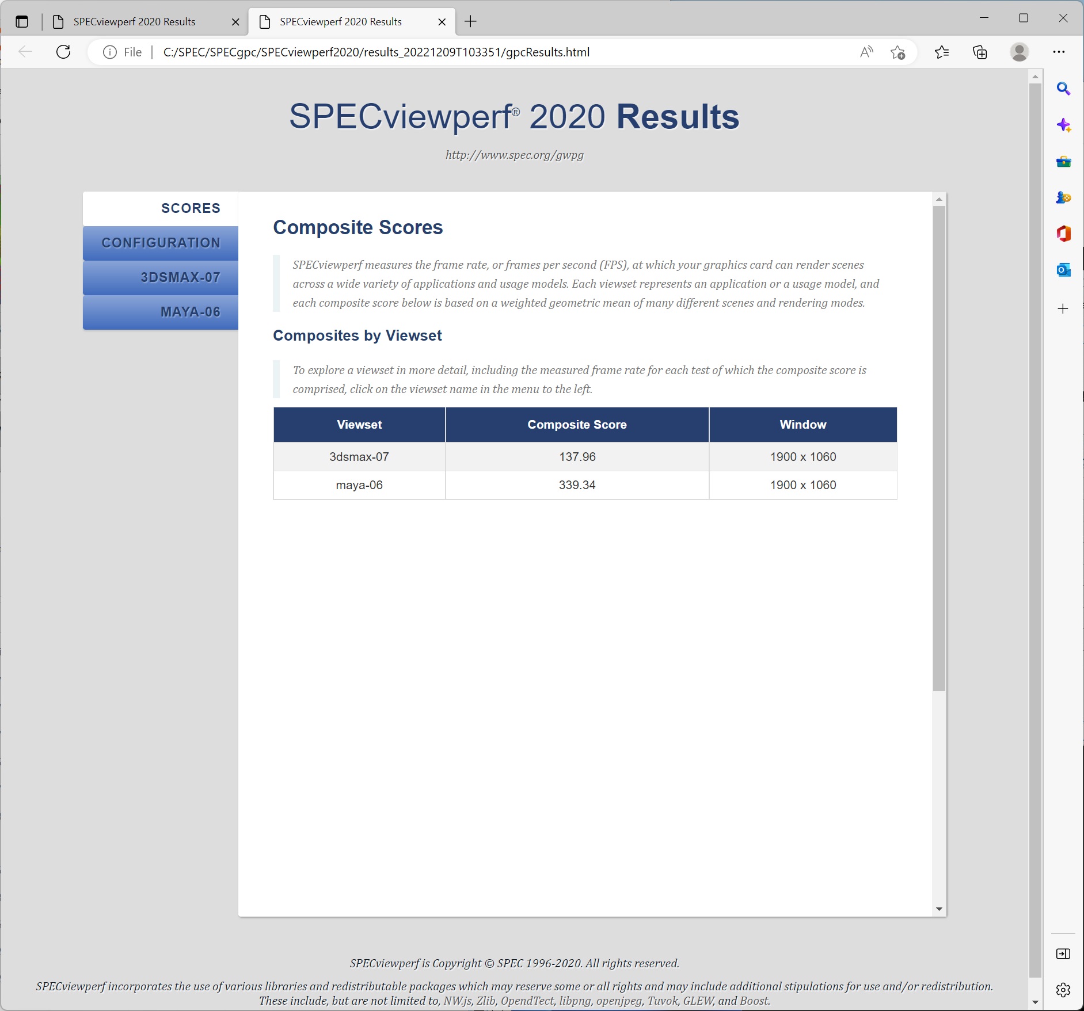Select the 1900 x 1060 cell in 3dsmax-07 row
This screenshot has width=1084, height=1011.
[x=803, y=457]
